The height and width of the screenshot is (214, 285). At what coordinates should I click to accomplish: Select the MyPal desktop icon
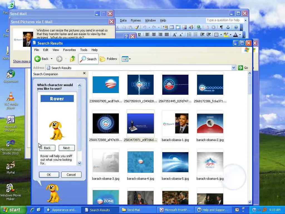click(x=11, y=167)
